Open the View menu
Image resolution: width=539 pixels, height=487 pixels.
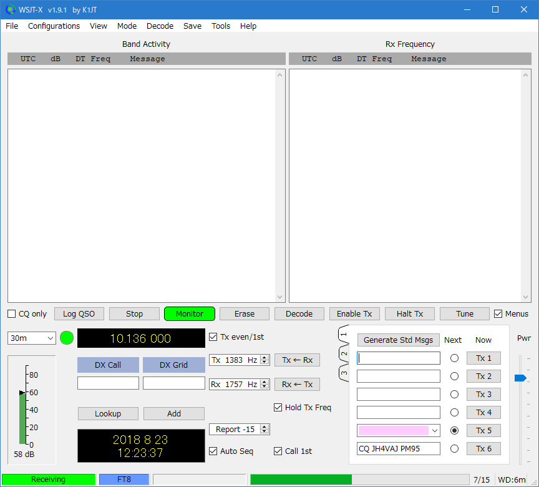point(99,26)
